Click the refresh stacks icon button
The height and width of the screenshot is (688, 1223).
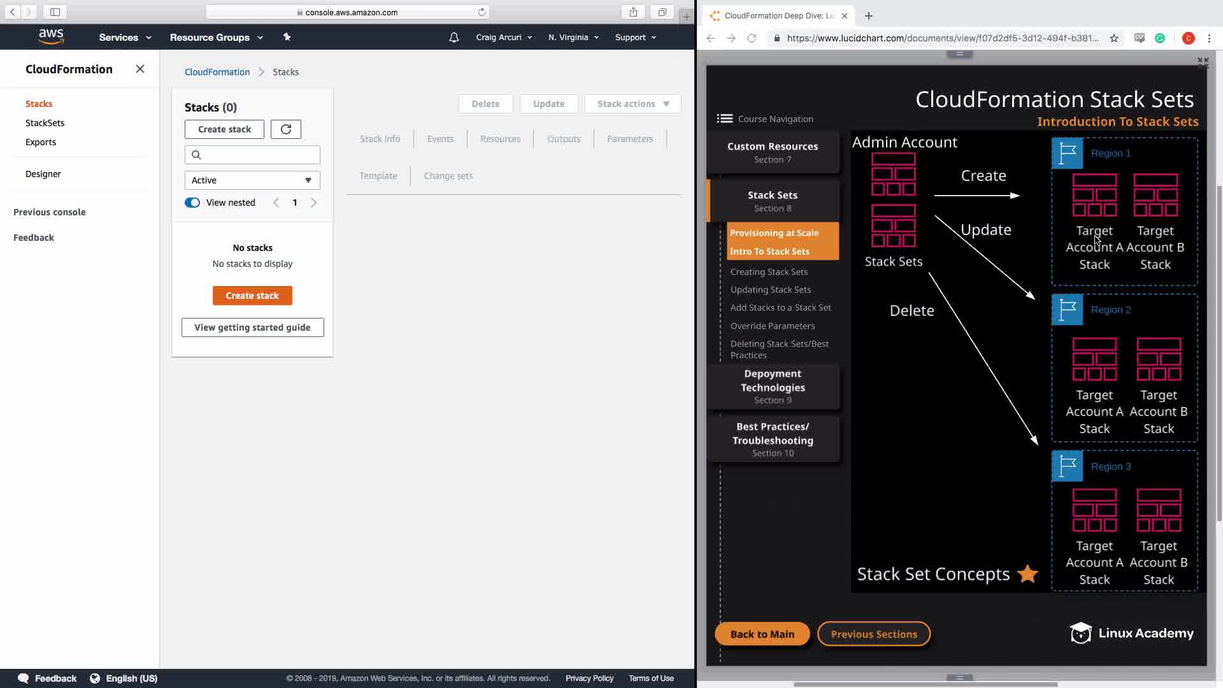tap(285, 129)
